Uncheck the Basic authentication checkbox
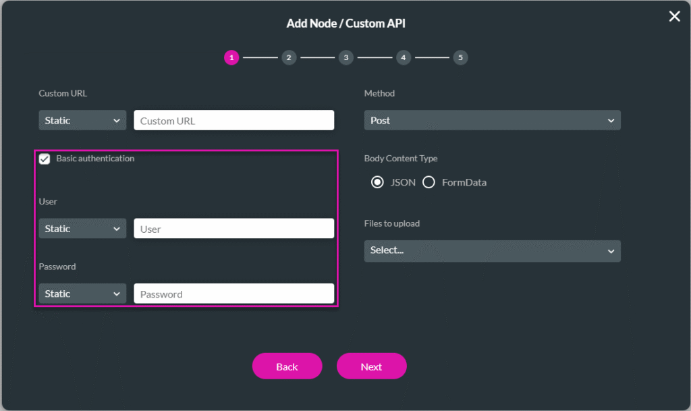The image size is (691, 411). pos(45,159)
